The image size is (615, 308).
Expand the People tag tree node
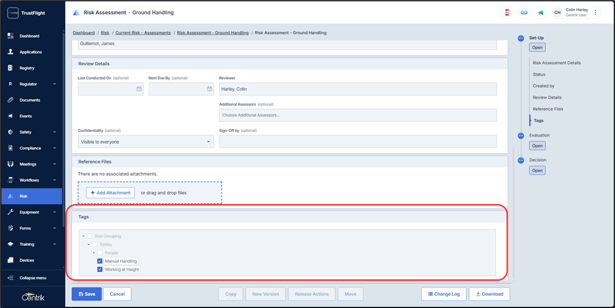tap(94, 253)
